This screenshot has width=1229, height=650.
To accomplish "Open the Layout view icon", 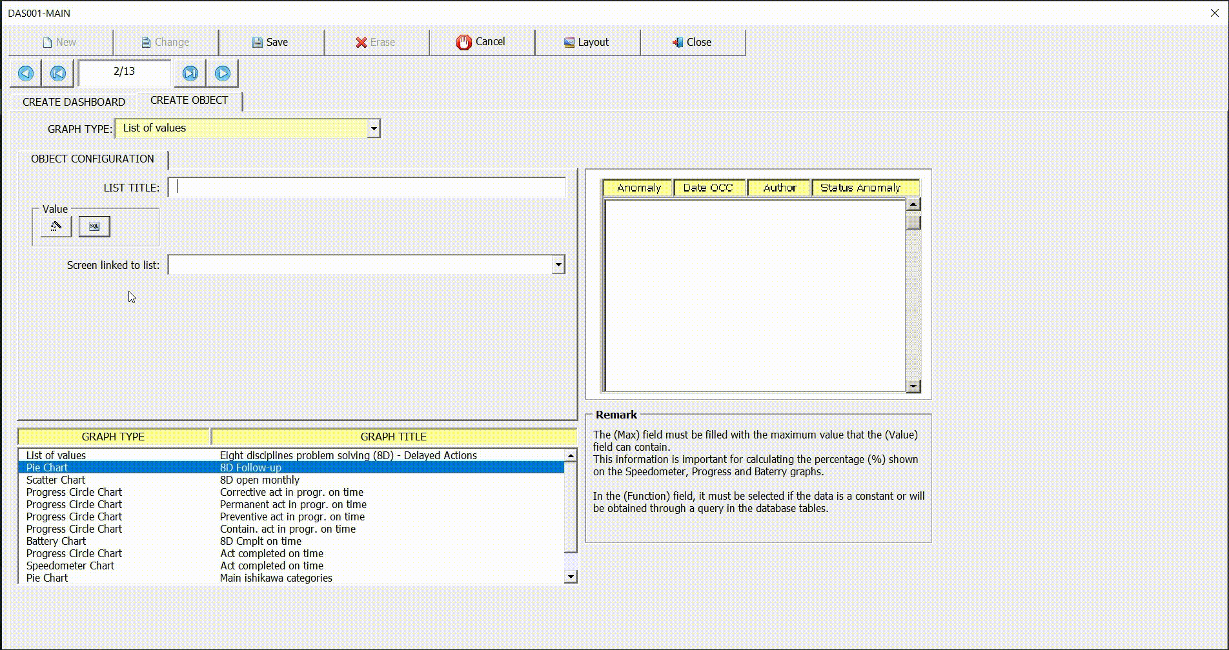I will (x=569, y=42).
